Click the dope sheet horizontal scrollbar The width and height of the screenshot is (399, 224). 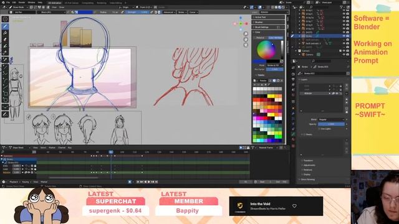pyautogui.click(x=74, y=177)
